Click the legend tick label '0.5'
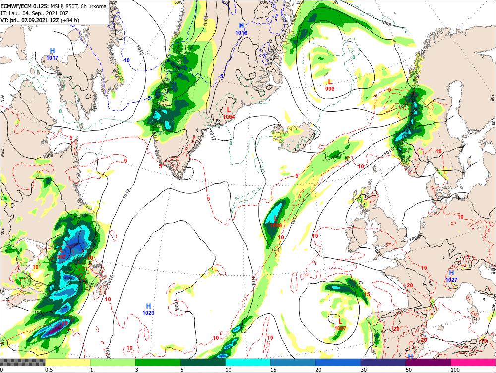Viewport: 496px width, 373px height. tap(49, 370)
